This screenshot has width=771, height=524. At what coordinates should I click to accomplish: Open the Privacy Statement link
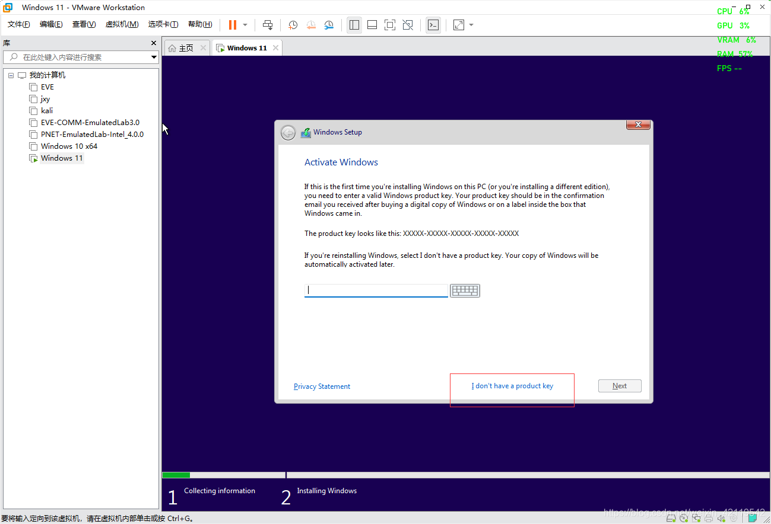(322, 386)
